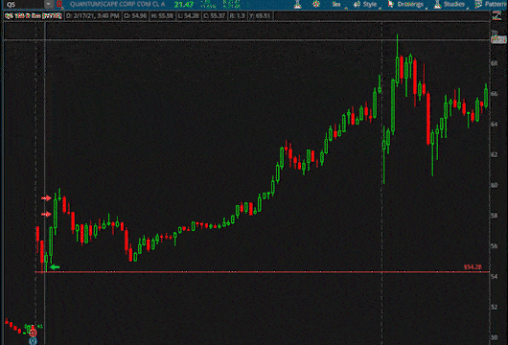The image size is (508, 345).
Task: Click the QuantumScape Corp company name
Action: (x=117, y=4)
